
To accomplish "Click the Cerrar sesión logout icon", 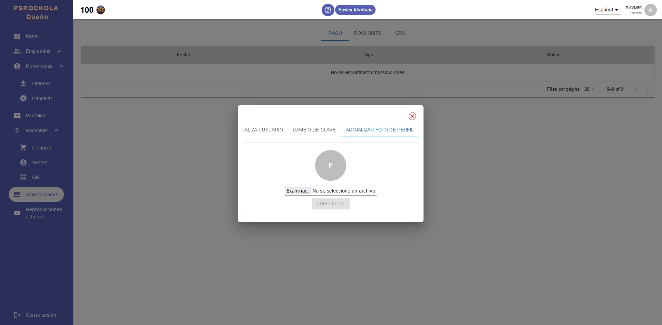I will pyautogui.click(x=17, y=315).
